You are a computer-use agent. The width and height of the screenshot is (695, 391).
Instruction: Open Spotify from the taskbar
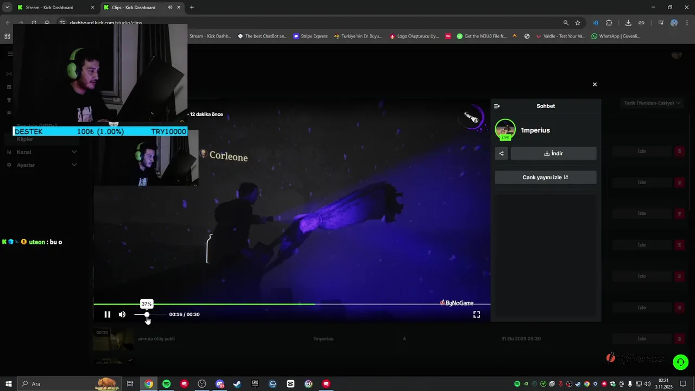click(x=167, y=384)
